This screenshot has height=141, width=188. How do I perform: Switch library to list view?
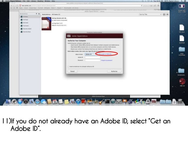(x=167, y=14)
